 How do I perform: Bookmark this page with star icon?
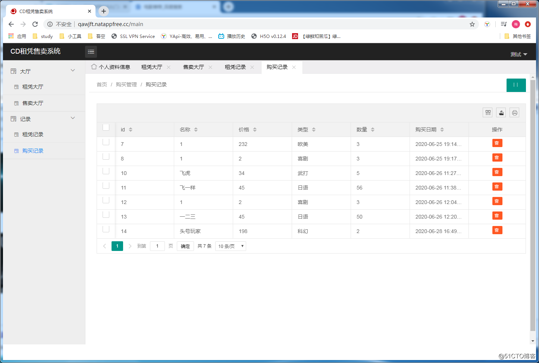pos(472,24)
